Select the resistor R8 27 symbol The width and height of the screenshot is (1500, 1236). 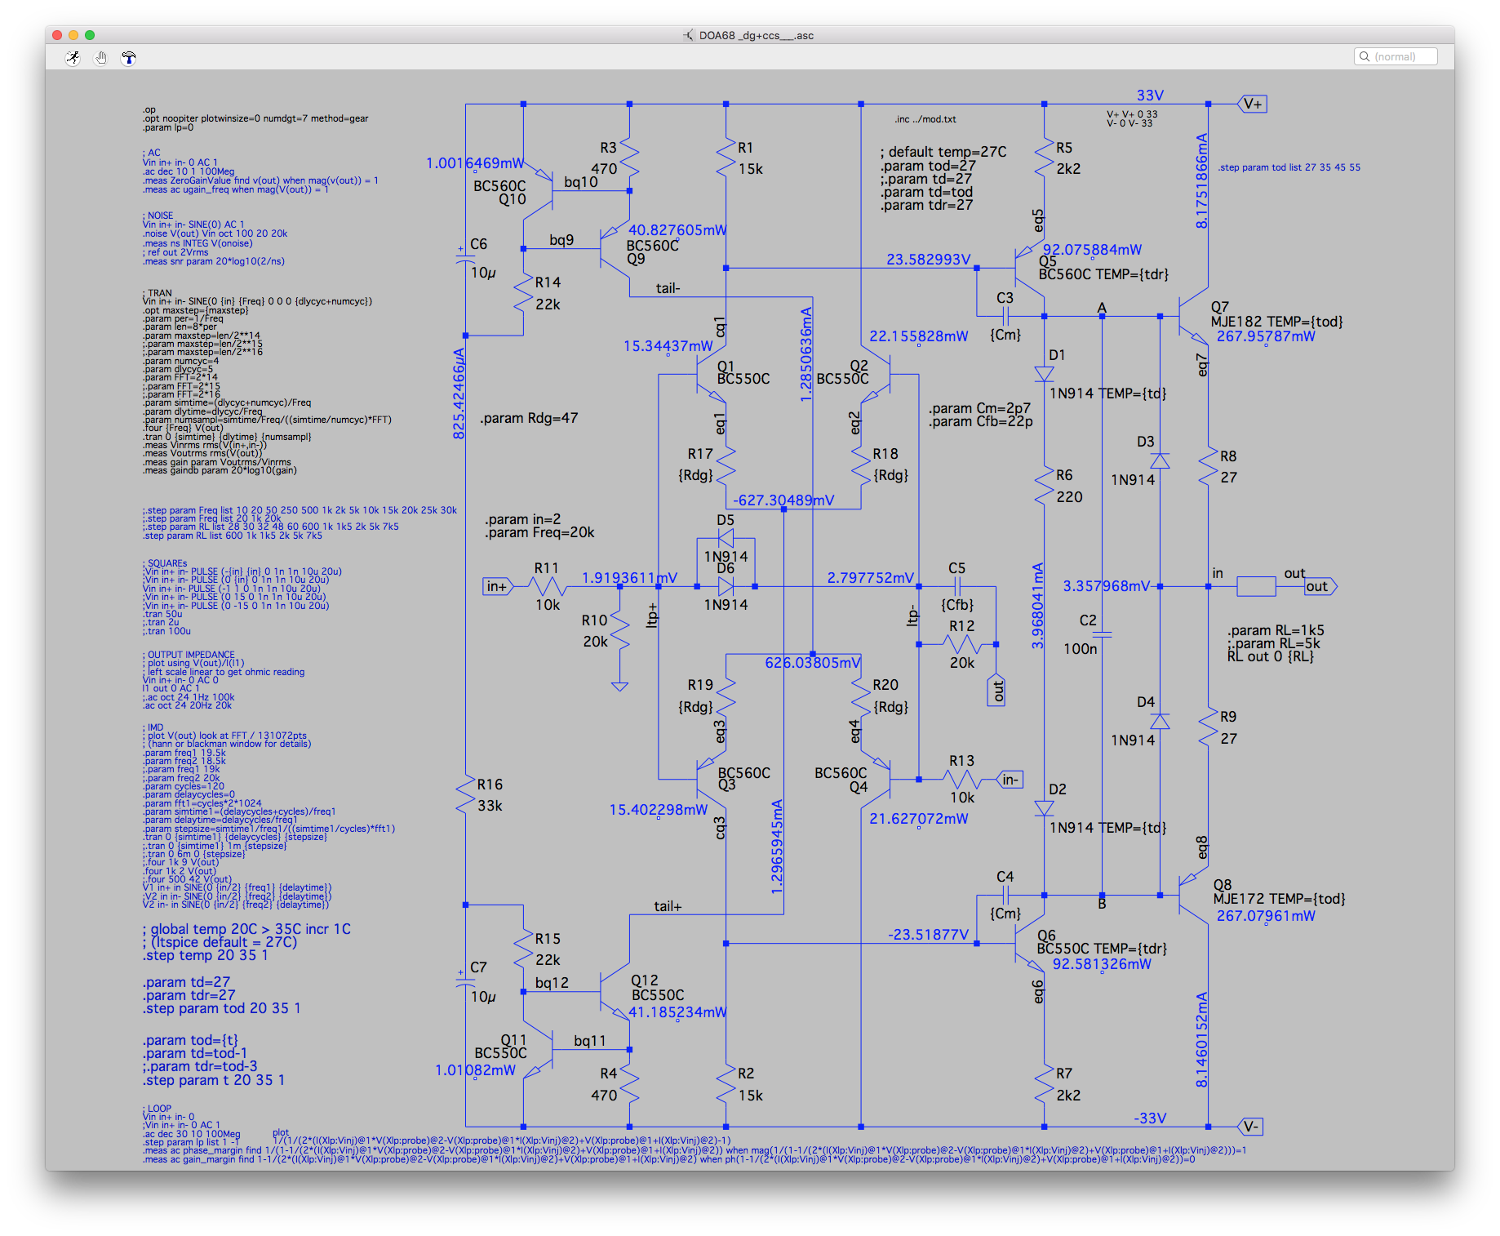(x=1209, y=466)
